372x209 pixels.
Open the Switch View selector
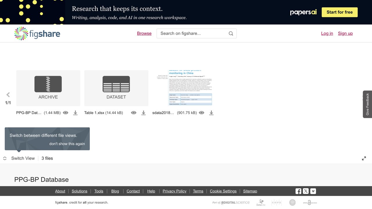[x=19, y=158]
